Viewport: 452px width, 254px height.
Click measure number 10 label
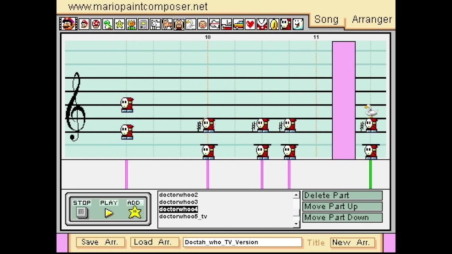tap(208, 37)
